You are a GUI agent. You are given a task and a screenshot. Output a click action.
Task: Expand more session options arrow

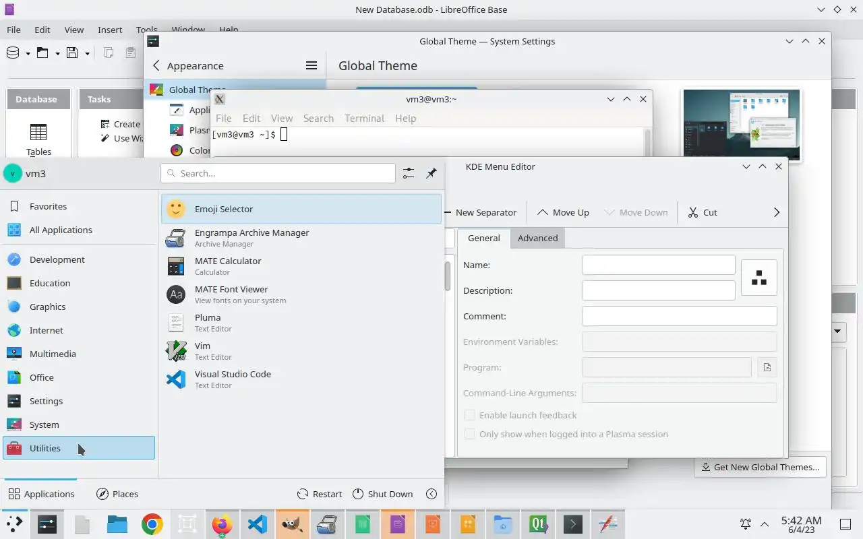coord(431,494)
